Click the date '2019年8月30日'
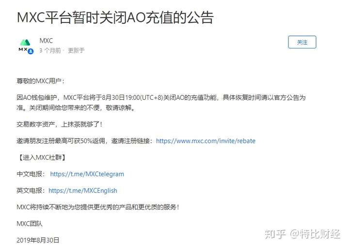This screenshot has height=248, width=349. tap(38, 240)
